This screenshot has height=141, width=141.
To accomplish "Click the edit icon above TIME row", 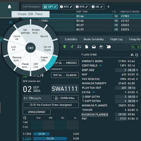I will pos(25,118).
